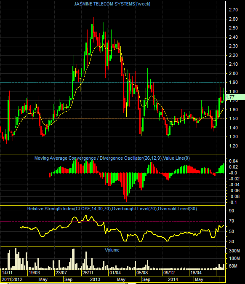Click the Volume panel title
This screenshot has width=245, height=284.
click(x=112, y=250)
